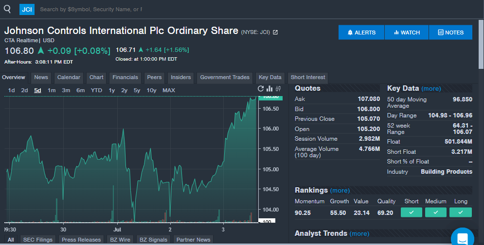484x245 pixels.
Task: Select the 1y chart range
Action: pyautogui.click(x=112, y=91)
